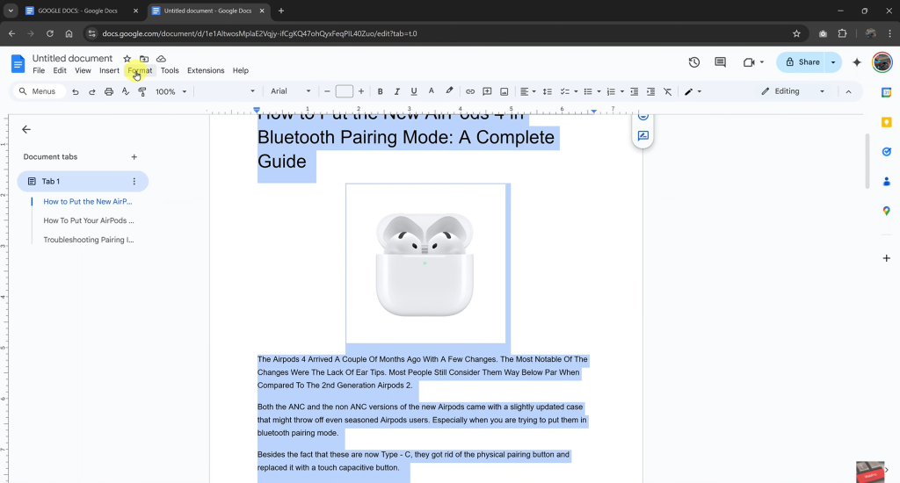Open the Arial font dropdown
Screen dimensions: 900x483
(x=290, y=91)
